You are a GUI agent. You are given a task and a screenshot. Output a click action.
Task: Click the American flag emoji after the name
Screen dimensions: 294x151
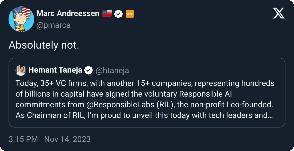[x=107, y=14]
